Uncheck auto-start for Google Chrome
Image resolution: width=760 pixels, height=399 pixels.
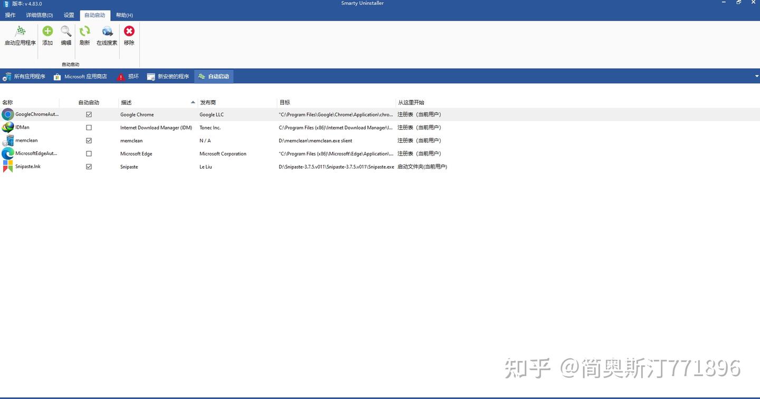[89, 114]
